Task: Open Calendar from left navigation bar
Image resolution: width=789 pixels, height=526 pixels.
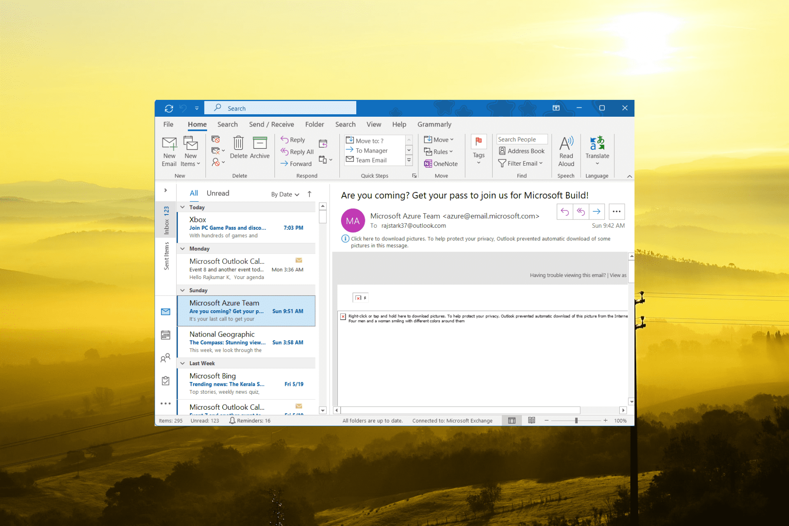Action: click(x=166, y=335)
